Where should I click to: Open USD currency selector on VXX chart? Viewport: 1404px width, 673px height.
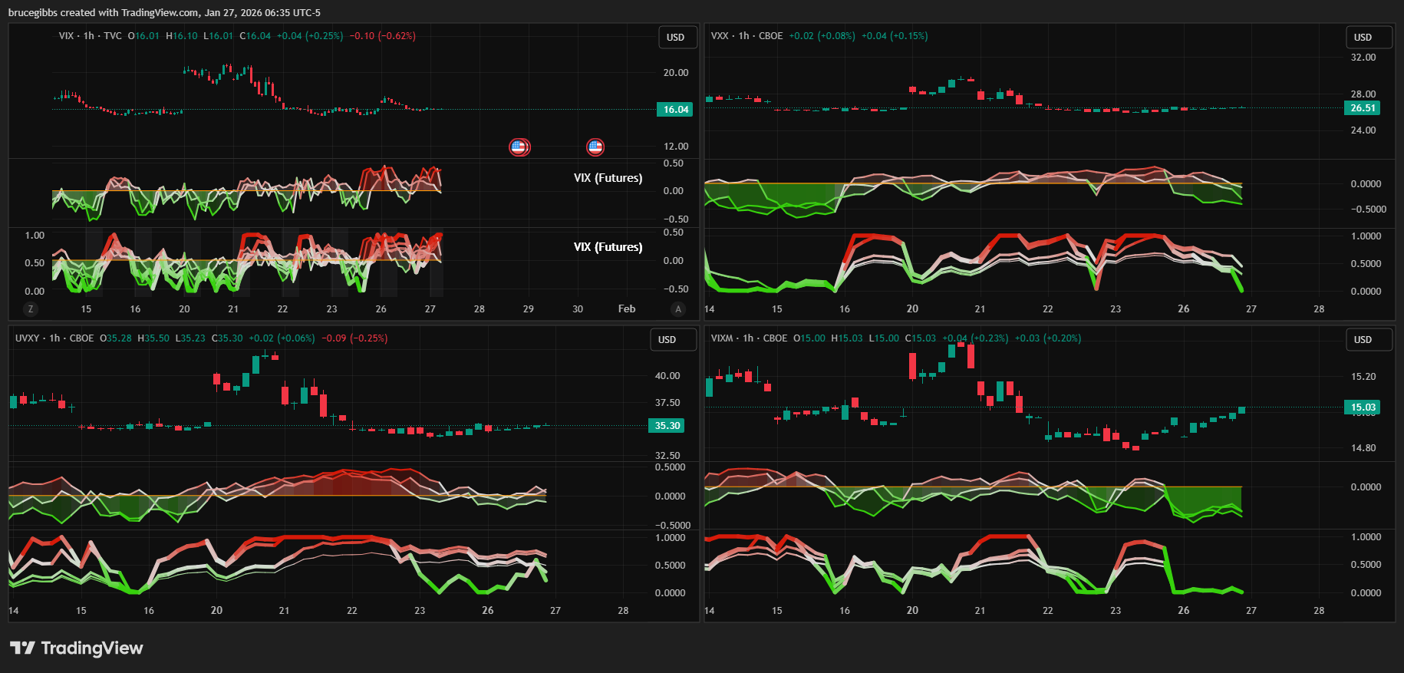[x=1363, y=38]
